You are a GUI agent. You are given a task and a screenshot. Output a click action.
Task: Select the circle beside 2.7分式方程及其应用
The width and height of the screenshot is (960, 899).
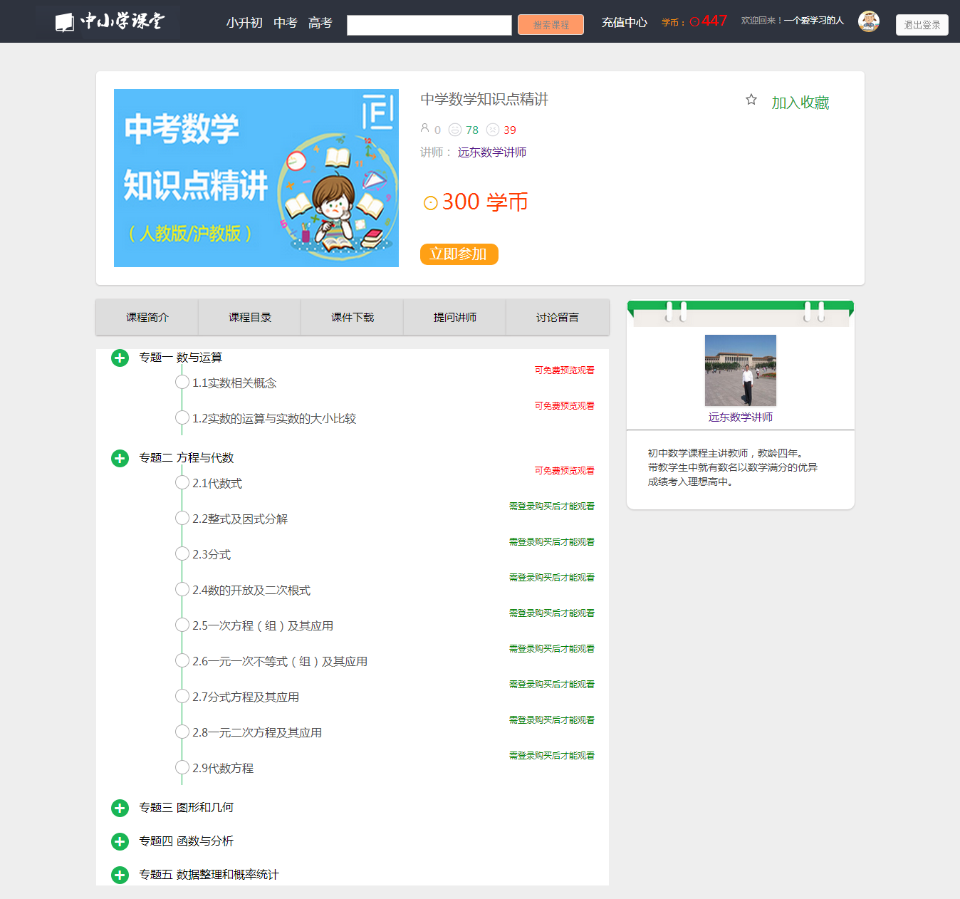(182, 697)
